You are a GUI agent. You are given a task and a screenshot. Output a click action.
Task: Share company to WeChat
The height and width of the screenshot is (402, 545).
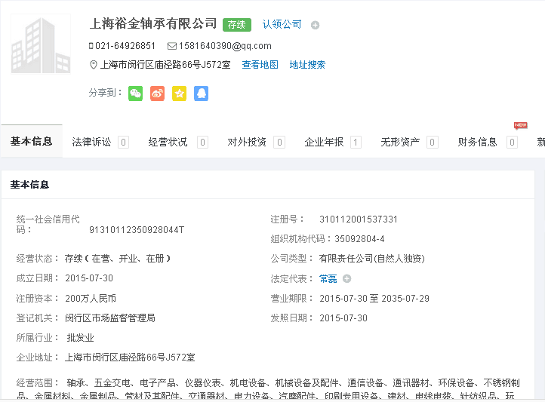[x=135, y=94]
